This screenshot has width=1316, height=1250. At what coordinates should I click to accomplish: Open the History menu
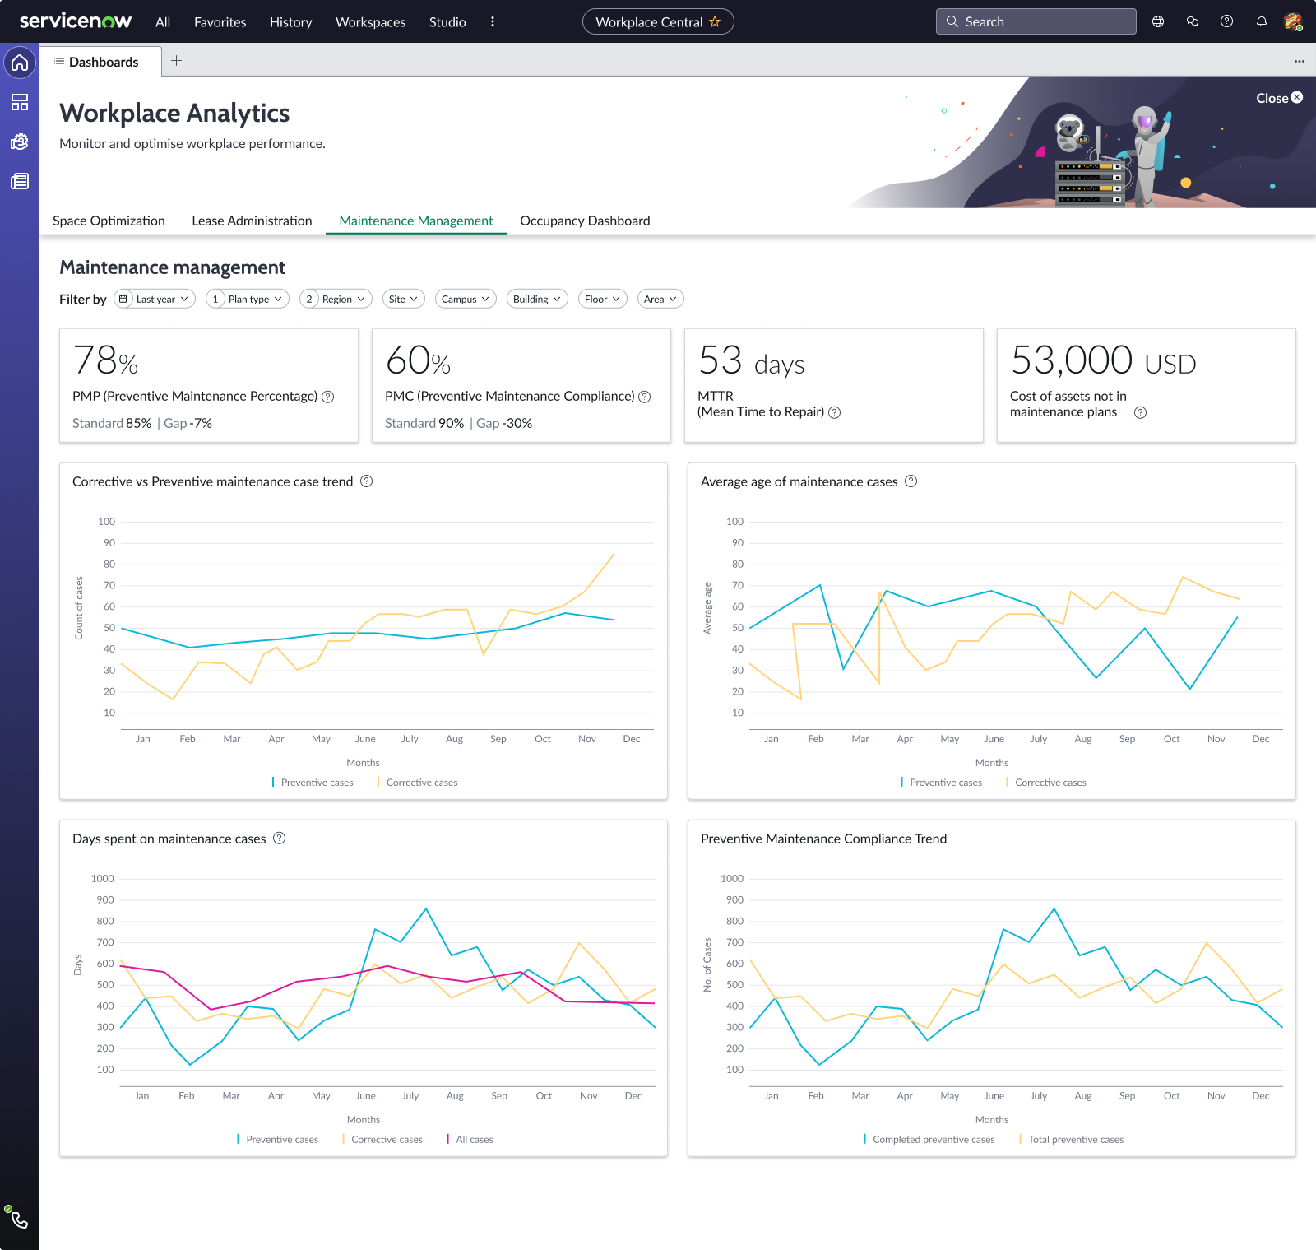coord(290,22)
